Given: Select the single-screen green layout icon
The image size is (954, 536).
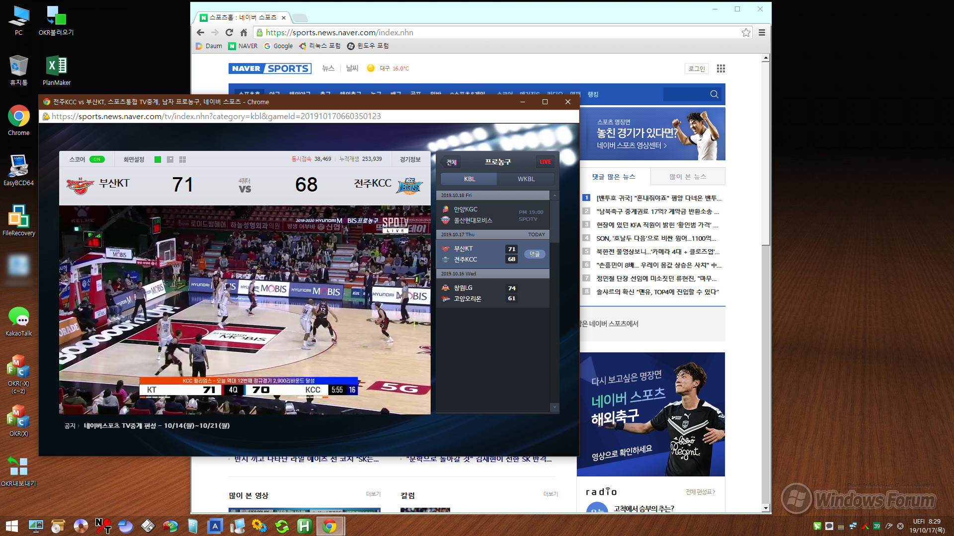Looking at the screenshot, I should (158, 159).
